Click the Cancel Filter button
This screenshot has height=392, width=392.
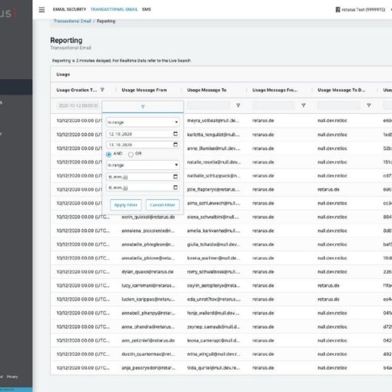pos(162,205)
